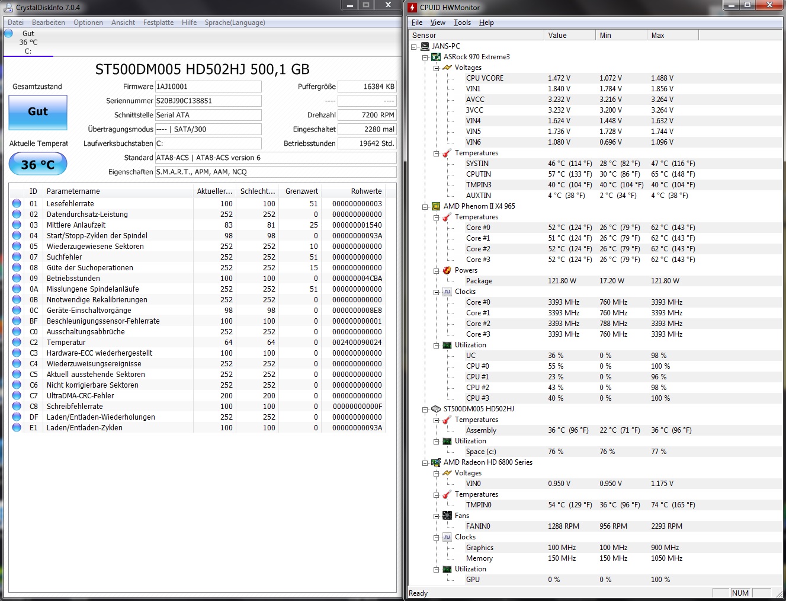
Task: Select the Package power row
Action: (595, 281)
